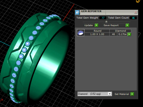The width and height of the screenshot is (143, 107).
Task: Click the 46 count cell in gem row
Action: [x=113, y=34]
